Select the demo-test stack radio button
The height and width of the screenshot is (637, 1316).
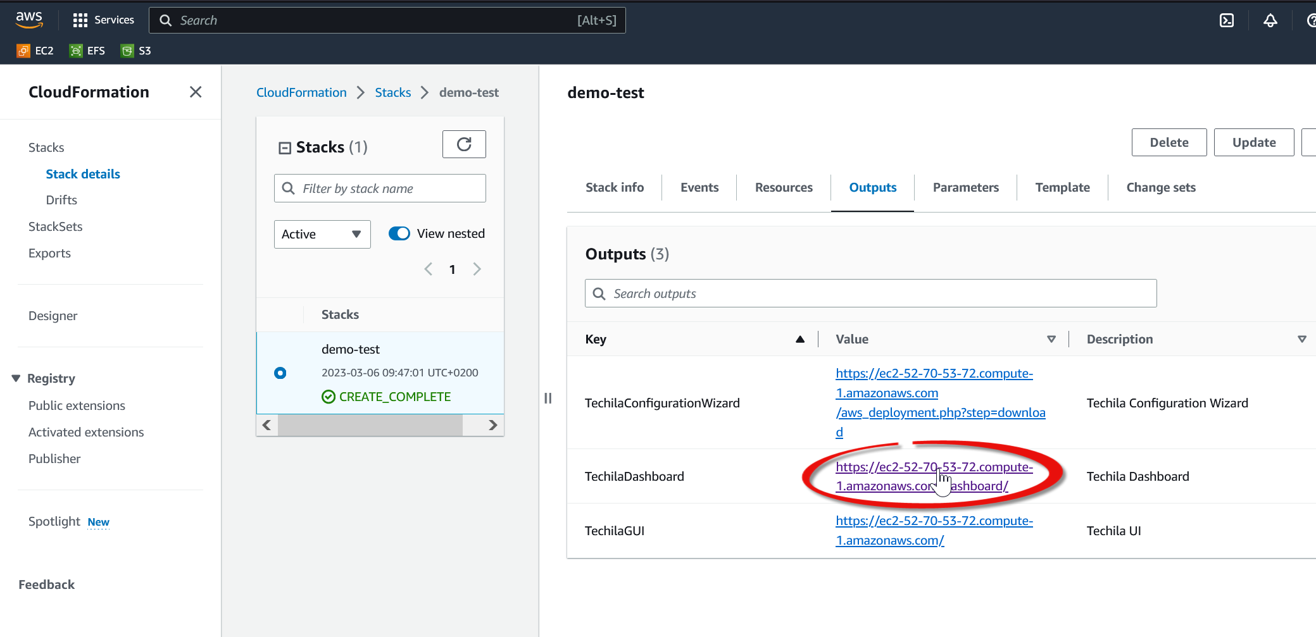(280, 373)
